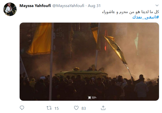Click the large solid yellow banner flag
Screen dimensions: 162x113
point(39,39)
